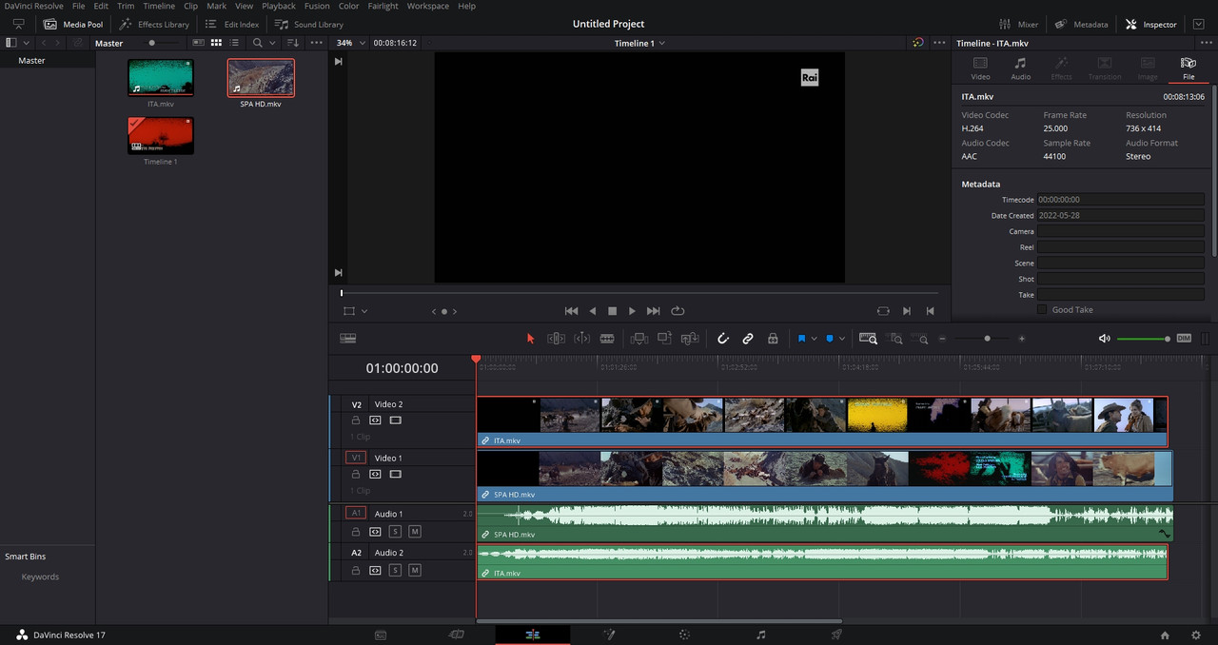Select the Blade Edit Mode tool
Image resolution: width=1218 pixels, height=645 pixels.
(x=606, y=338)
